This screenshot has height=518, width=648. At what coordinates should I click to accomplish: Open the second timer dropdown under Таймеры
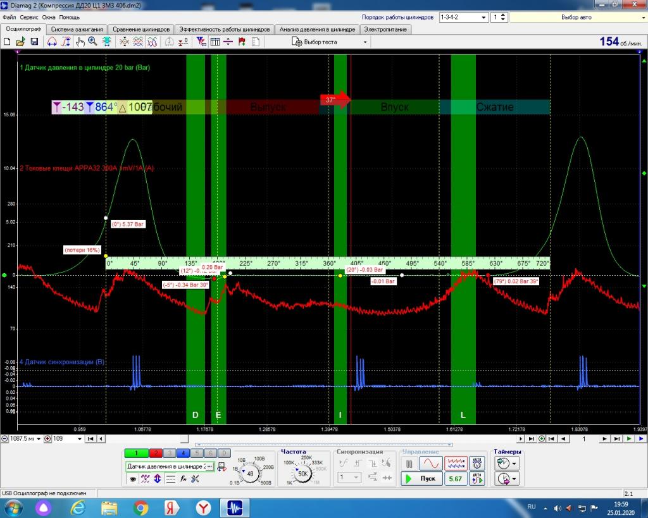[514, 479]
